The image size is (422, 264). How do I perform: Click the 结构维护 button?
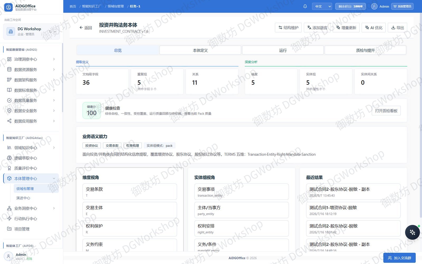(x=288, y=27)
